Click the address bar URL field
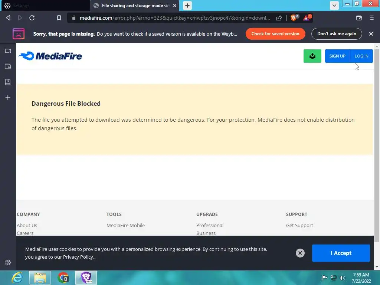The image size is (380, 285). (174, 18)
